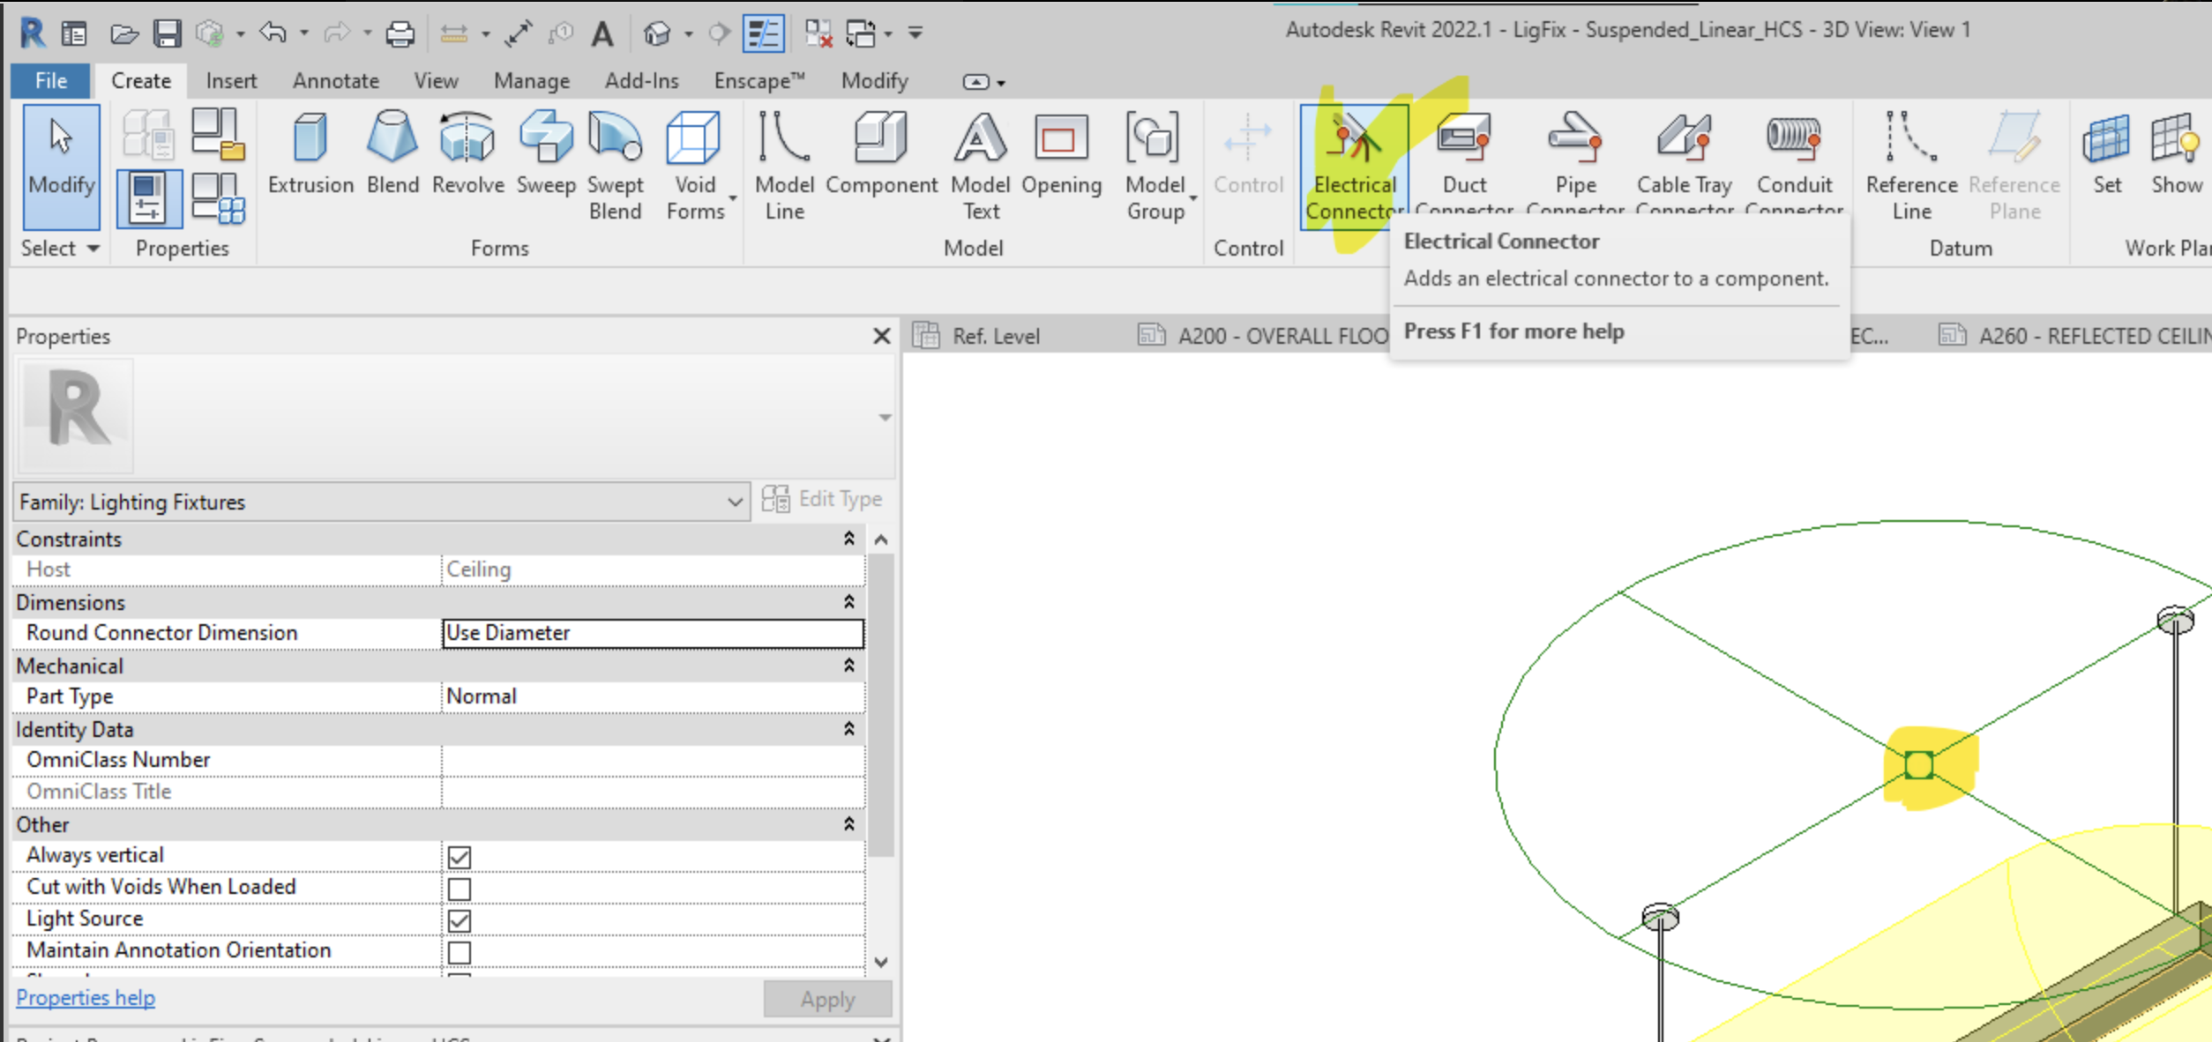Add an Electrical Connector
The image size is (2212, 1042).
[x=1354, y=159]
